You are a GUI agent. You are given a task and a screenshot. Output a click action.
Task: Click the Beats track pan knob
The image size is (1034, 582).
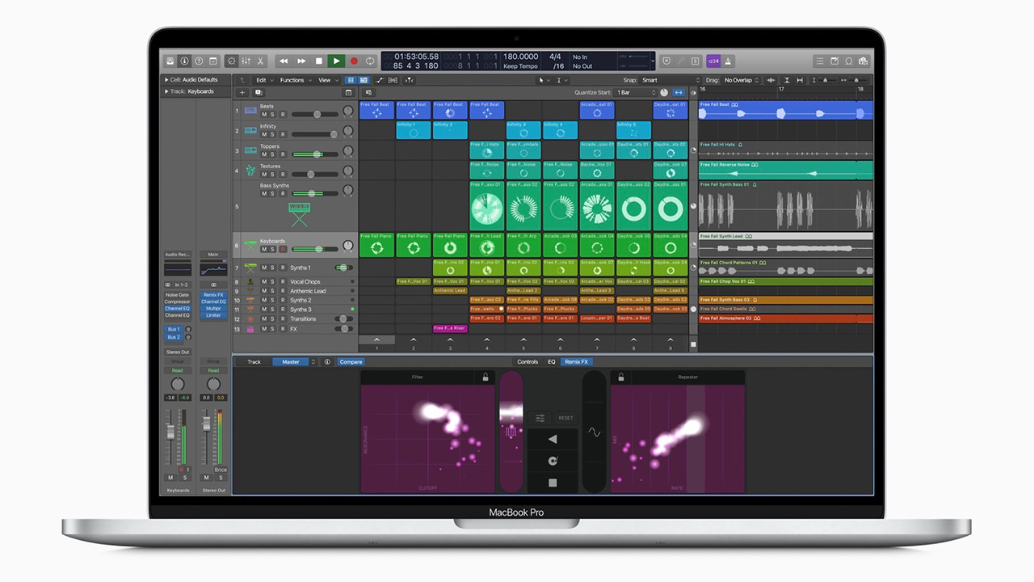[348, 111]
